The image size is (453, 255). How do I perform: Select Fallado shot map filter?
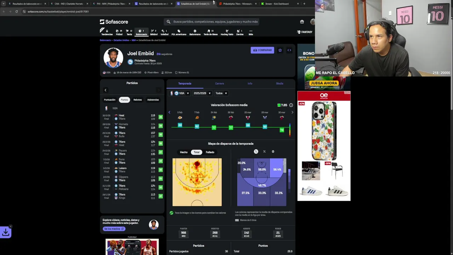[210, 152]
